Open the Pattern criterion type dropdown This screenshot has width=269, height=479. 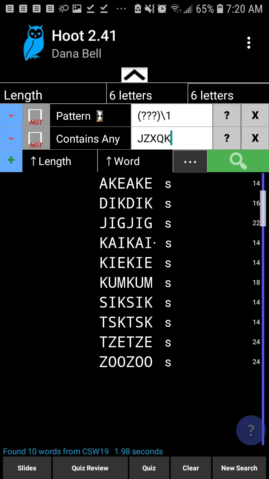90,116
